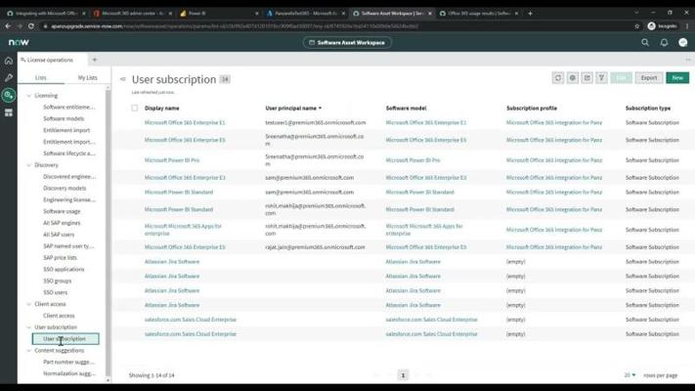This screenshot has height=391, width=695.
Task: Toggle the select-all rows checkbox
Action: [135, 108]
